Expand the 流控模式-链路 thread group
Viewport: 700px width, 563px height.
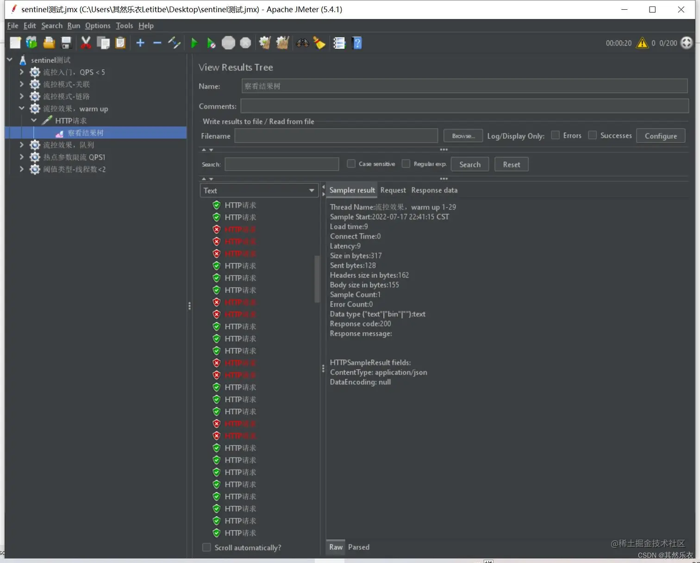21,96
